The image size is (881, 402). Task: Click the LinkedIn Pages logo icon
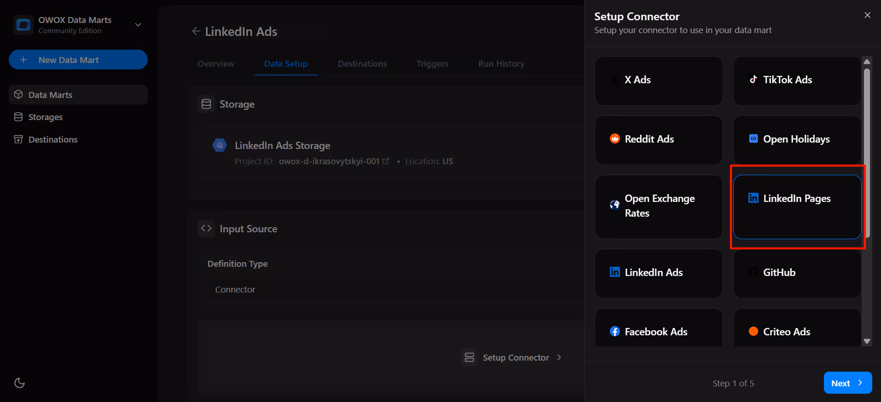pyautogui.click(x=753, y=198)
